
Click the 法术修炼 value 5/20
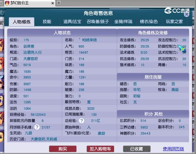point(144,52)
